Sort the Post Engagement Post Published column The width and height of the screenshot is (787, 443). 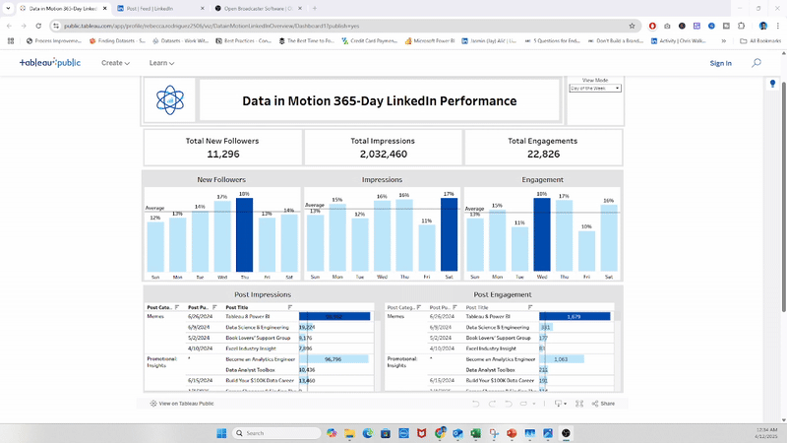coord(454,307)
